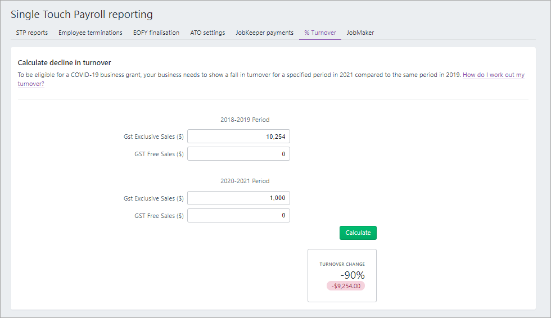Click 2018-2019 Gst Exclusive Sales field
The width and height of the screenshot is (551, 318).
click(x=238, y=137)
